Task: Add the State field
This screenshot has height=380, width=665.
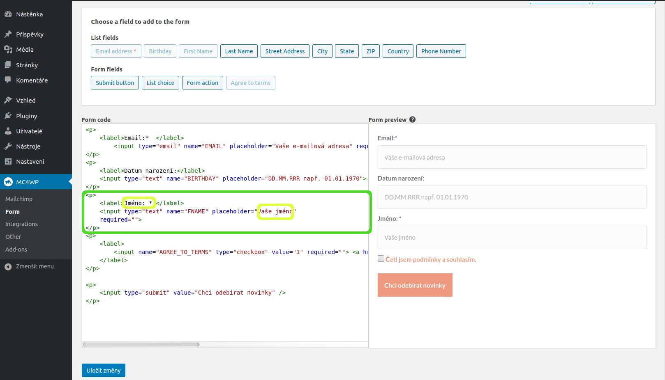Action: [347, 51]
